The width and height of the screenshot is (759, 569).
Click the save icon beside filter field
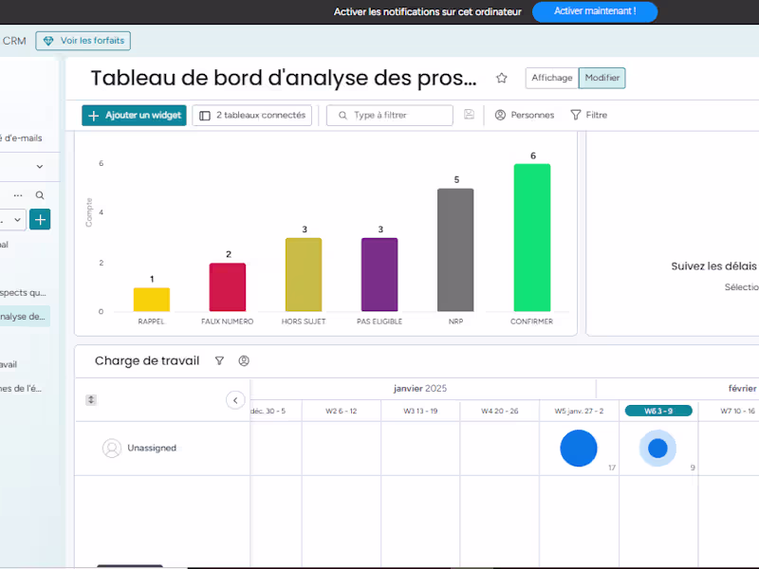pyautogui.click(x=469, y=115)
